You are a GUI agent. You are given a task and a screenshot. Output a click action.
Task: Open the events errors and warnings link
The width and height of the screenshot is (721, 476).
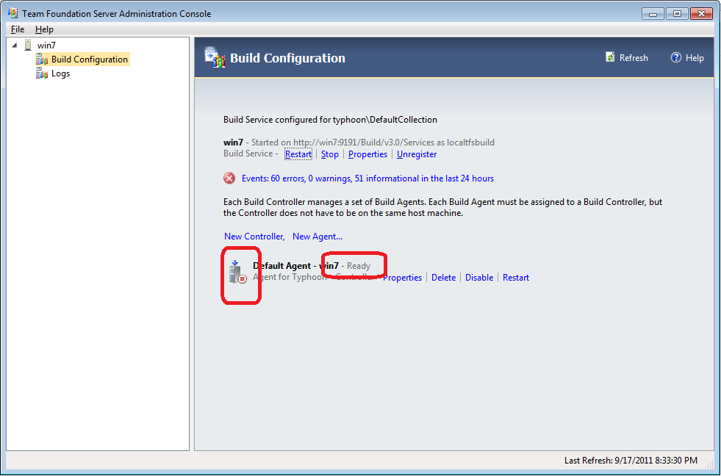[368, 178]
